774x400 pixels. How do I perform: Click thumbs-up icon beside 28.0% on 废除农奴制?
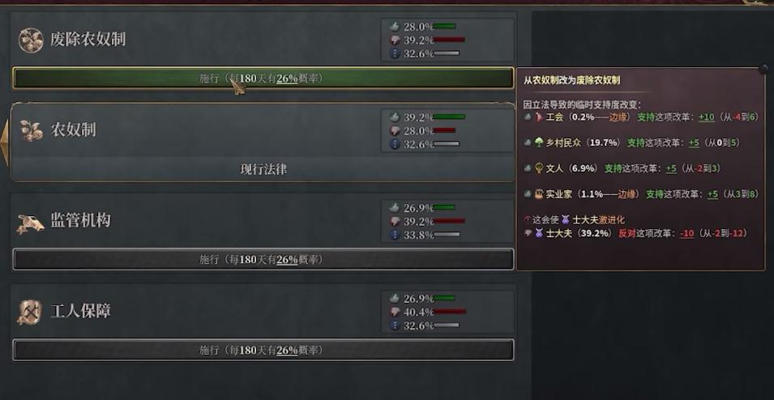pyautogui.click(x=394, y=27)
